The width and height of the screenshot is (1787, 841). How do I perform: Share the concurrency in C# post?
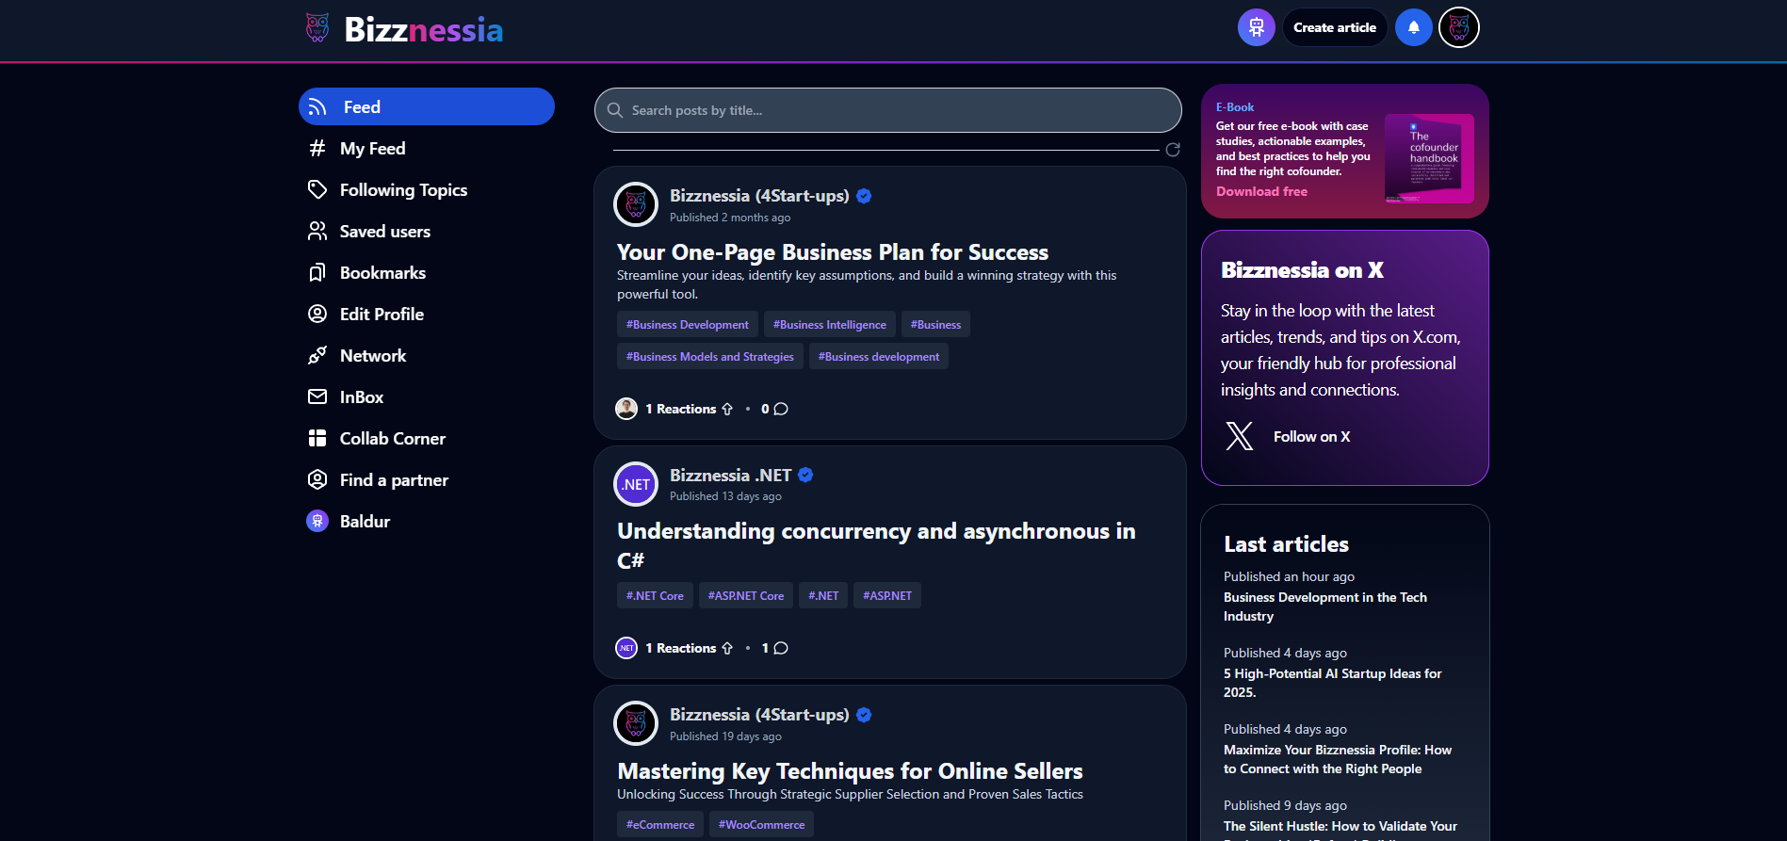(727, 648)
